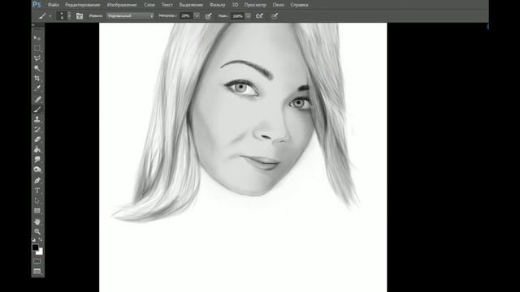Viewport: 520px width, 292px height.
Task: Open the Brush panel toggle icon
Action: (x=80, y=16)
